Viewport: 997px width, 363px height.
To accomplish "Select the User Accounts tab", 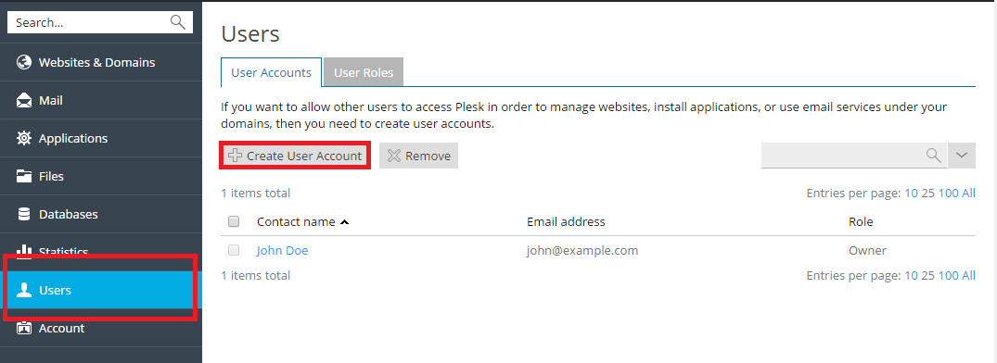I will pyautogui.click(x=272, y=72).
